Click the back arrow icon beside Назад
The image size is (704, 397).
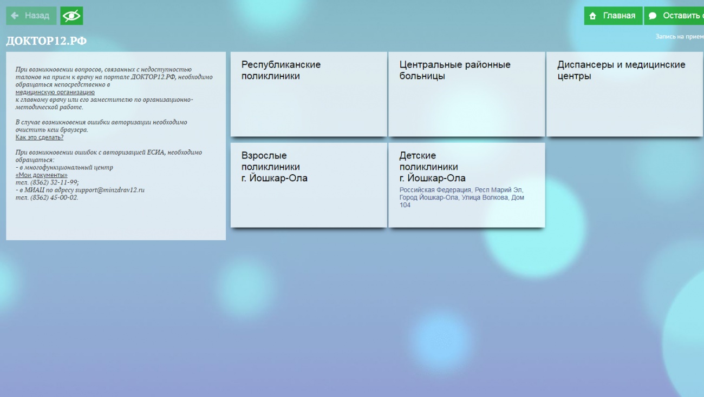pos(15,16)
